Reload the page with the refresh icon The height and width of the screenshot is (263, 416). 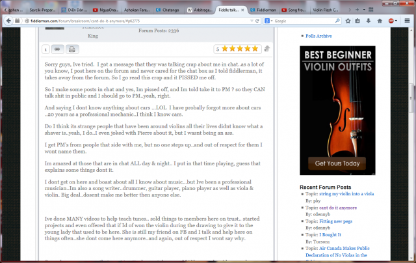257,21
